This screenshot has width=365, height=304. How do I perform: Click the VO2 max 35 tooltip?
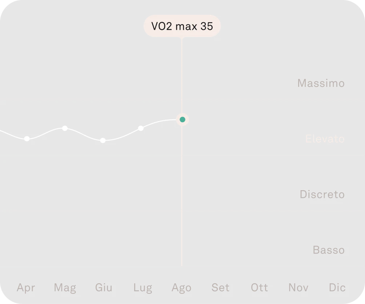click(182, 26)
